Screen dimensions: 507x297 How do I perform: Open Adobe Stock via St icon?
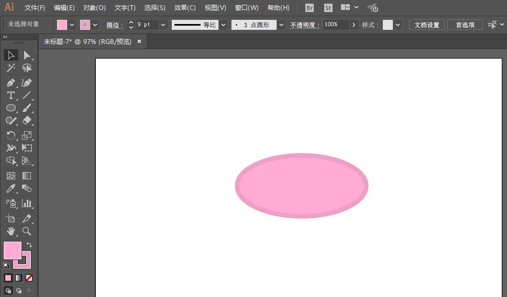pyautogui.click(x=328, y=8)
